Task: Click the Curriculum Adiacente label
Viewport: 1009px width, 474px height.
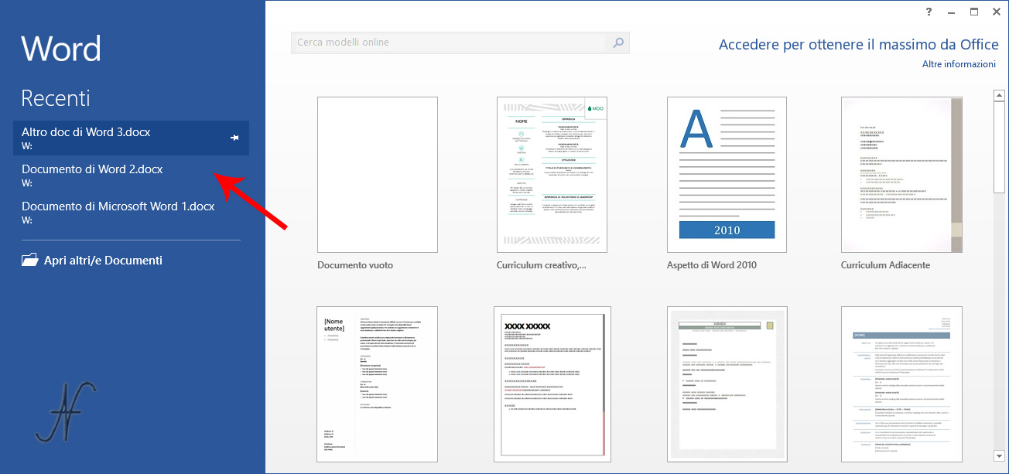Action: tap(885, 265)
